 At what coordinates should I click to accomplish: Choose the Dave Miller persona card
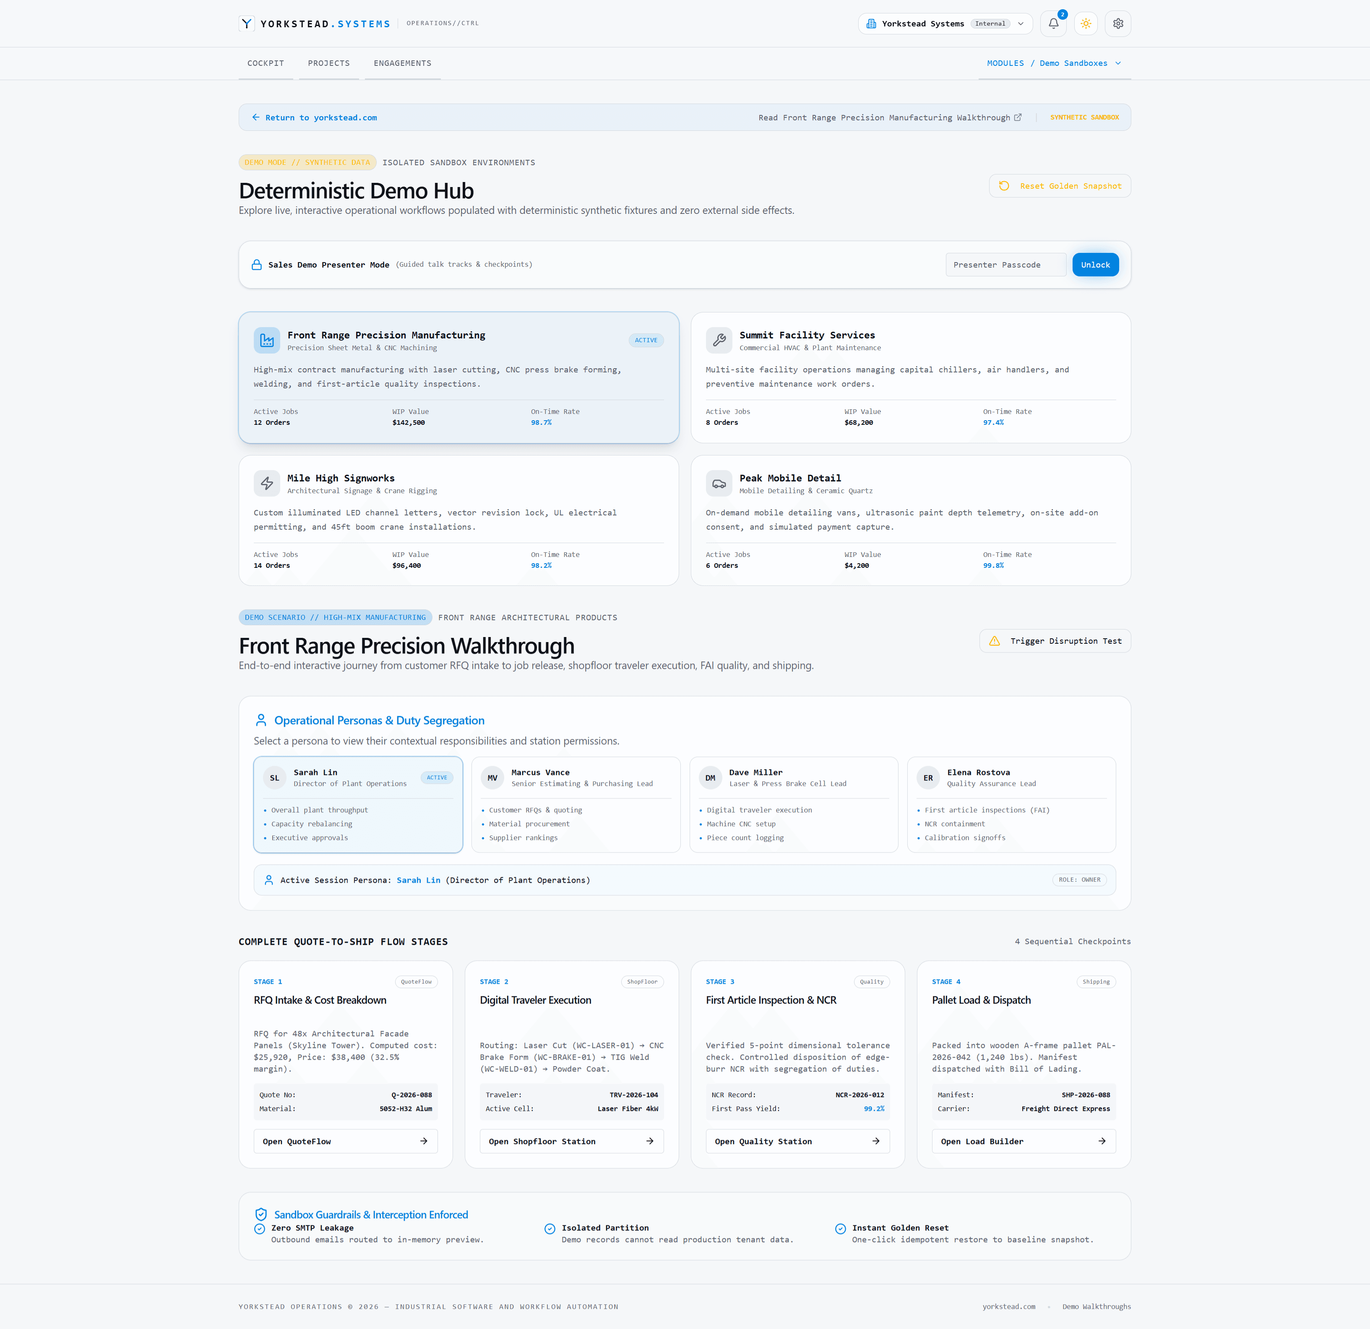pyautogui.click(x=794, y=804)
